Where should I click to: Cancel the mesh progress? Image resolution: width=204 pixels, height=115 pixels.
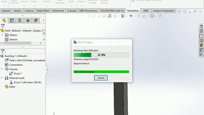[101, 78]
